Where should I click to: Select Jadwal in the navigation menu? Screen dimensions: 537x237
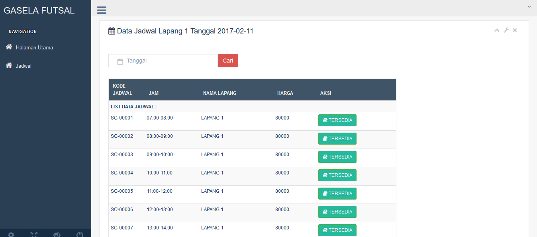pyautogui.click(x=23, y=65)
